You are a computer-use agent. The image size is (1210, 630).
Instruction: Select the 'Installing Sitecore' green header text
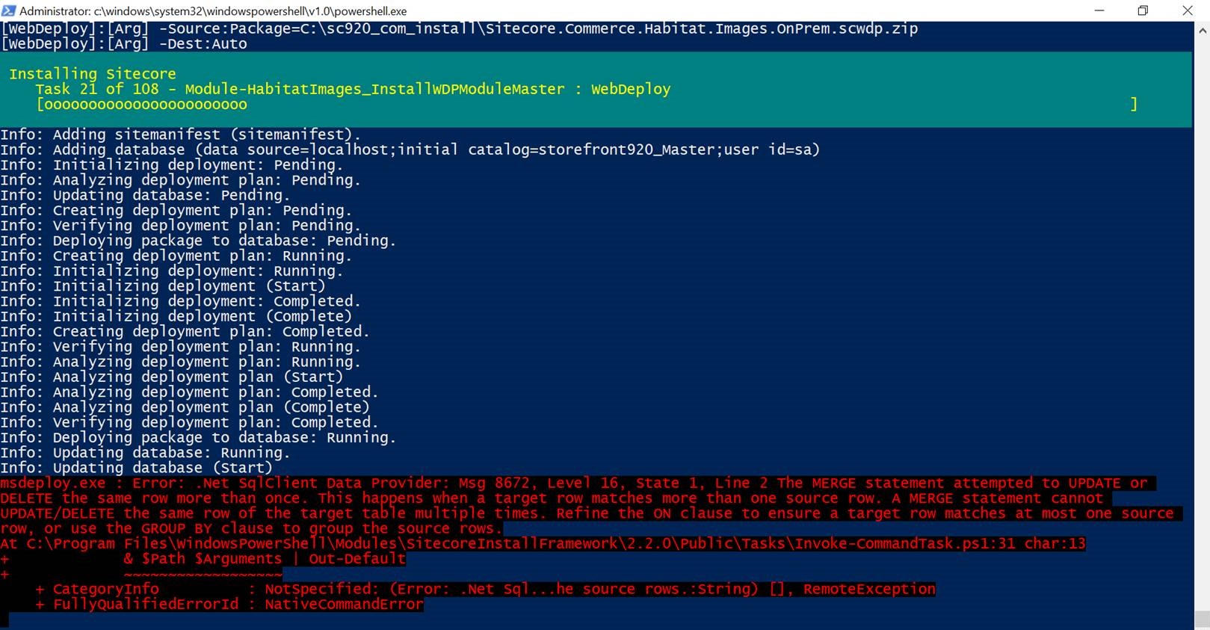pyautogui.click(x=92, y=73)
